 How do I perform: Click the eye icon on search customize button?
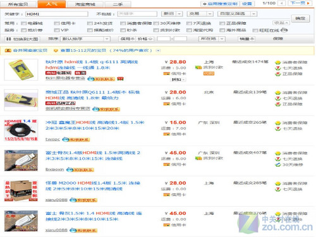click(x=204, y=4)
